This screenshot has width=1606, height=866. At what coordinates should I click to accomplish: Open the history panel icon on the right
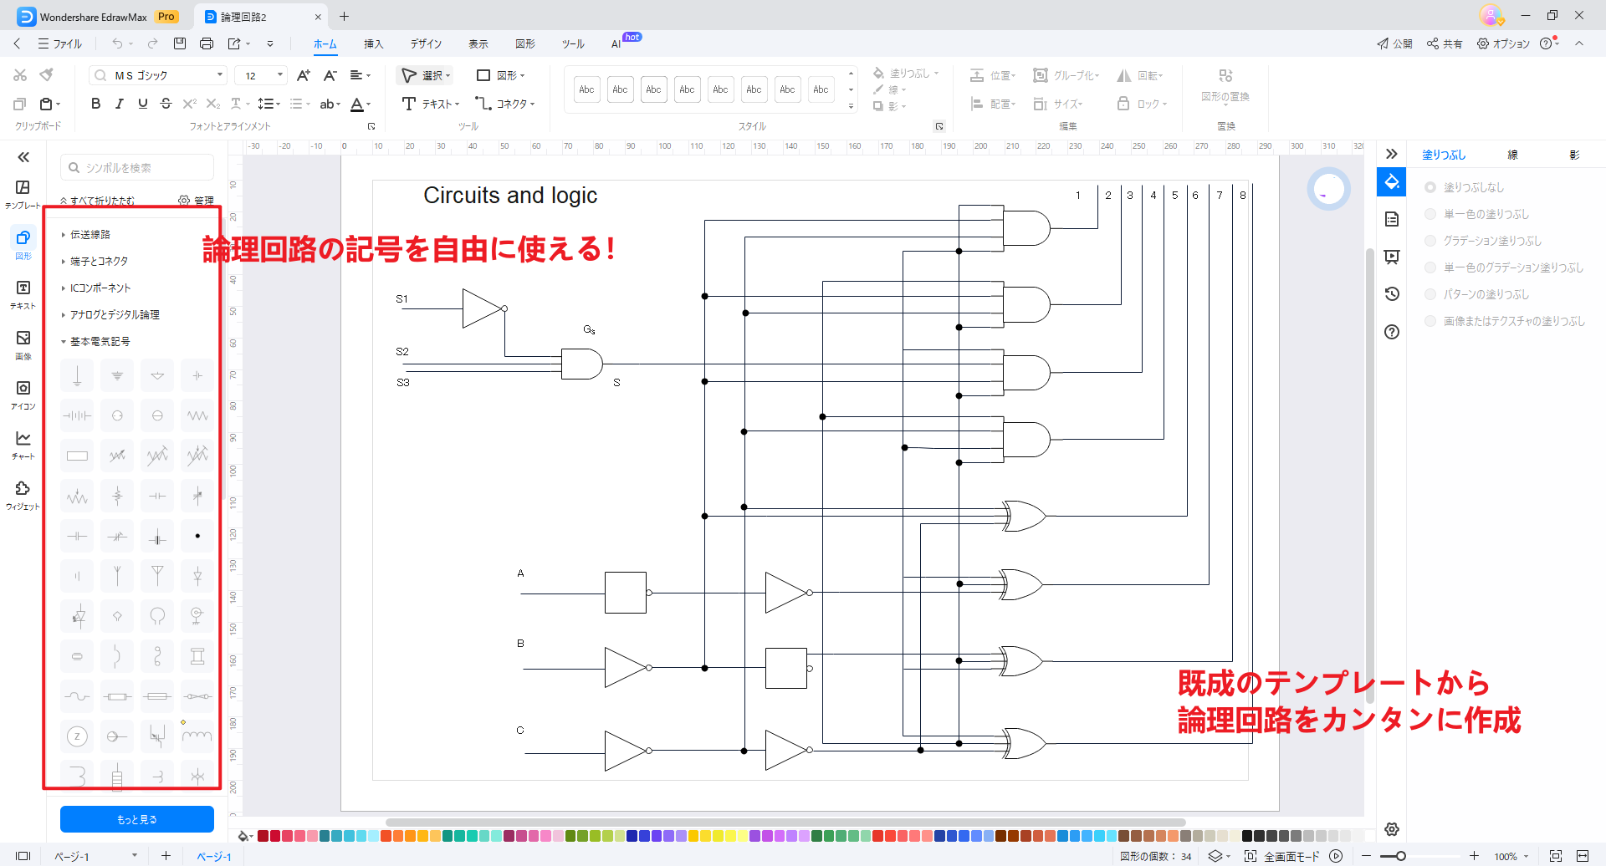pyautogui.click(x=1392, y=294)
